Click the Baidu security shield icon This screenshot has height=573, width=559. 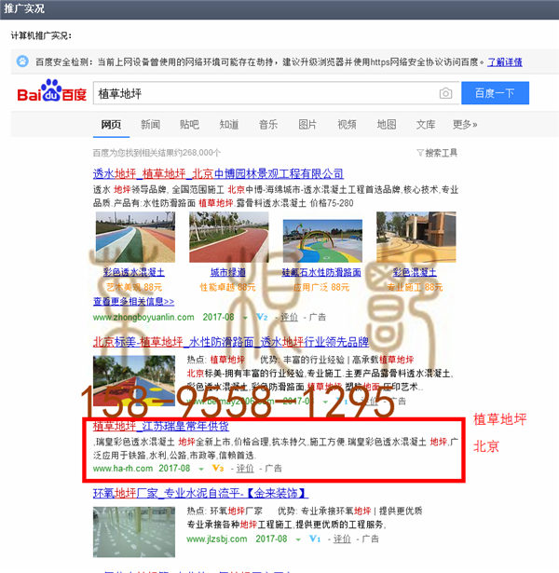(x=22, y=61)
